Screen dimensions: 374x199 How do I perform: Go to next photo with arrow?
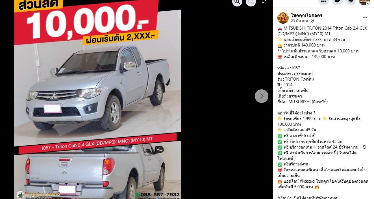[262, 96]
